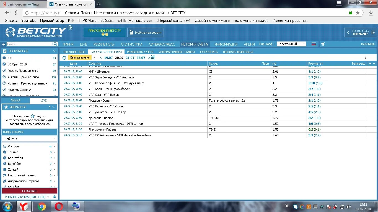Click the Chrome taskbar icon
This screenshot has height=212, width=378.
pyautogui.click(x=42, y=206)
